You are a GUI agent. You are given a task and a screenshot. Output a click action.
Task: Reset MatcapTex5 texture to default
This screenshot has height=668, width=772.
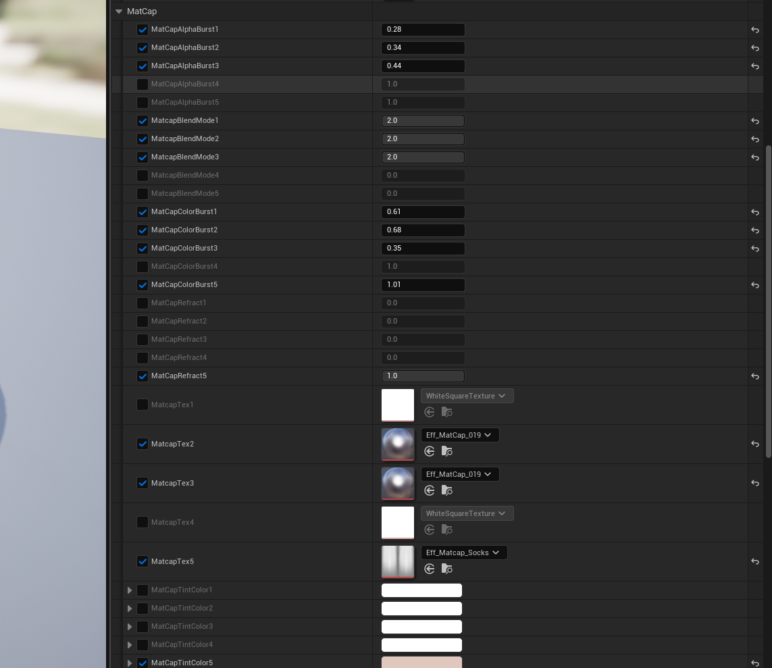pos(755,561)
